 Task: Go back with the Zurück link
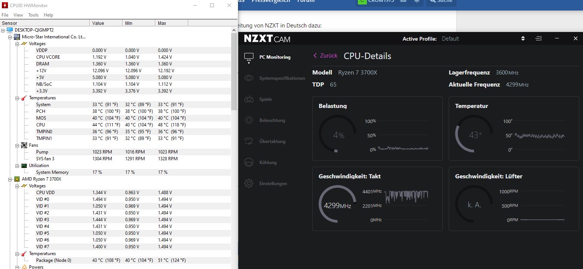tap(325, 56)
